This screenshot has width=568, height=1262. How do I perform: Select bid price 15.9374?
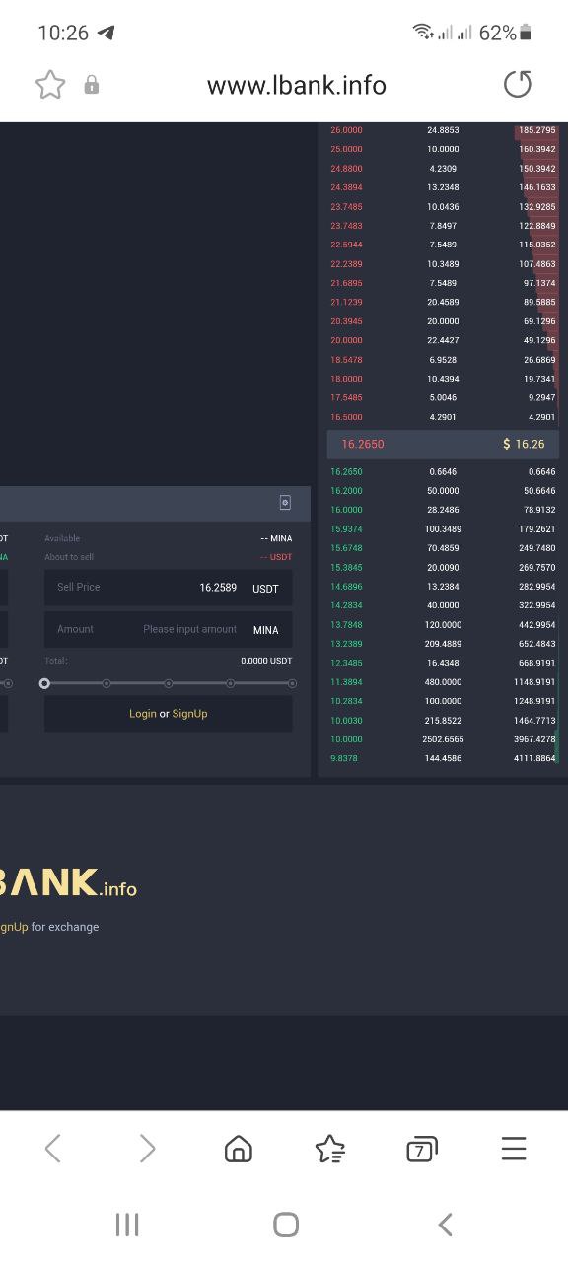(346, 529)
